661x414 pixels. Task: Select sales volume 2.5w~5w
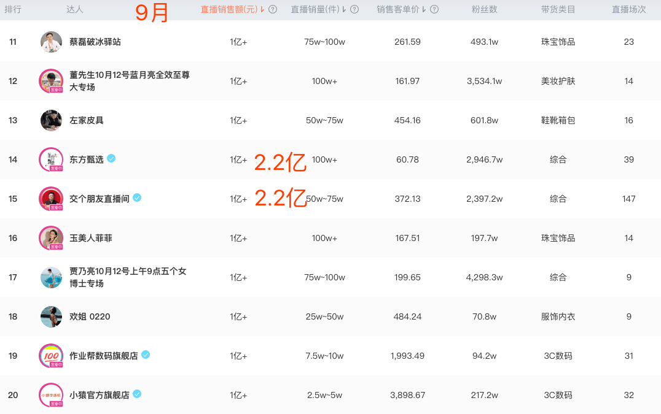click(x=324, y=395)
